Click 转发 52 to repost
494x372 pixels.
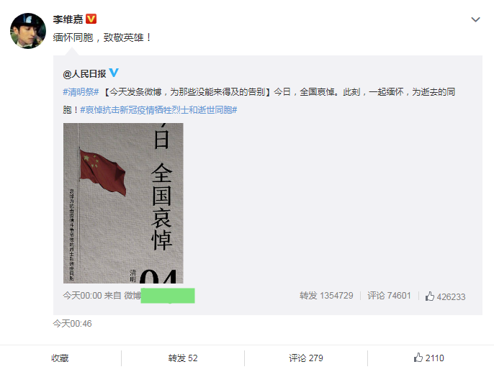coord(183,358)
